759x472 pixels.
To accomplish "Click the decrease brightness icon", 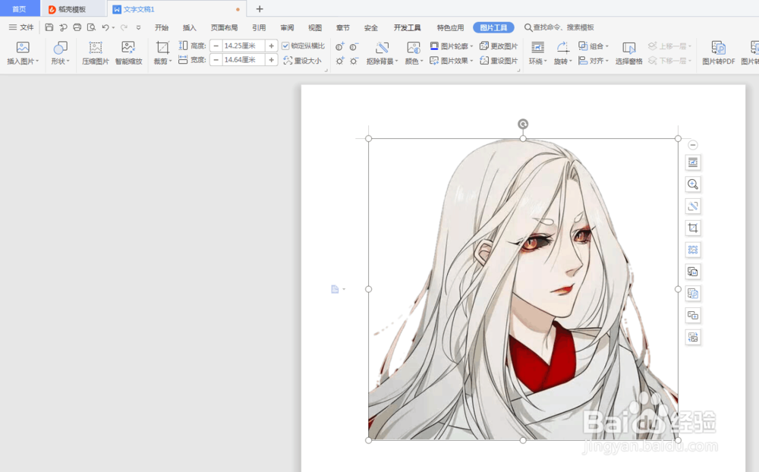I will 354,61.
